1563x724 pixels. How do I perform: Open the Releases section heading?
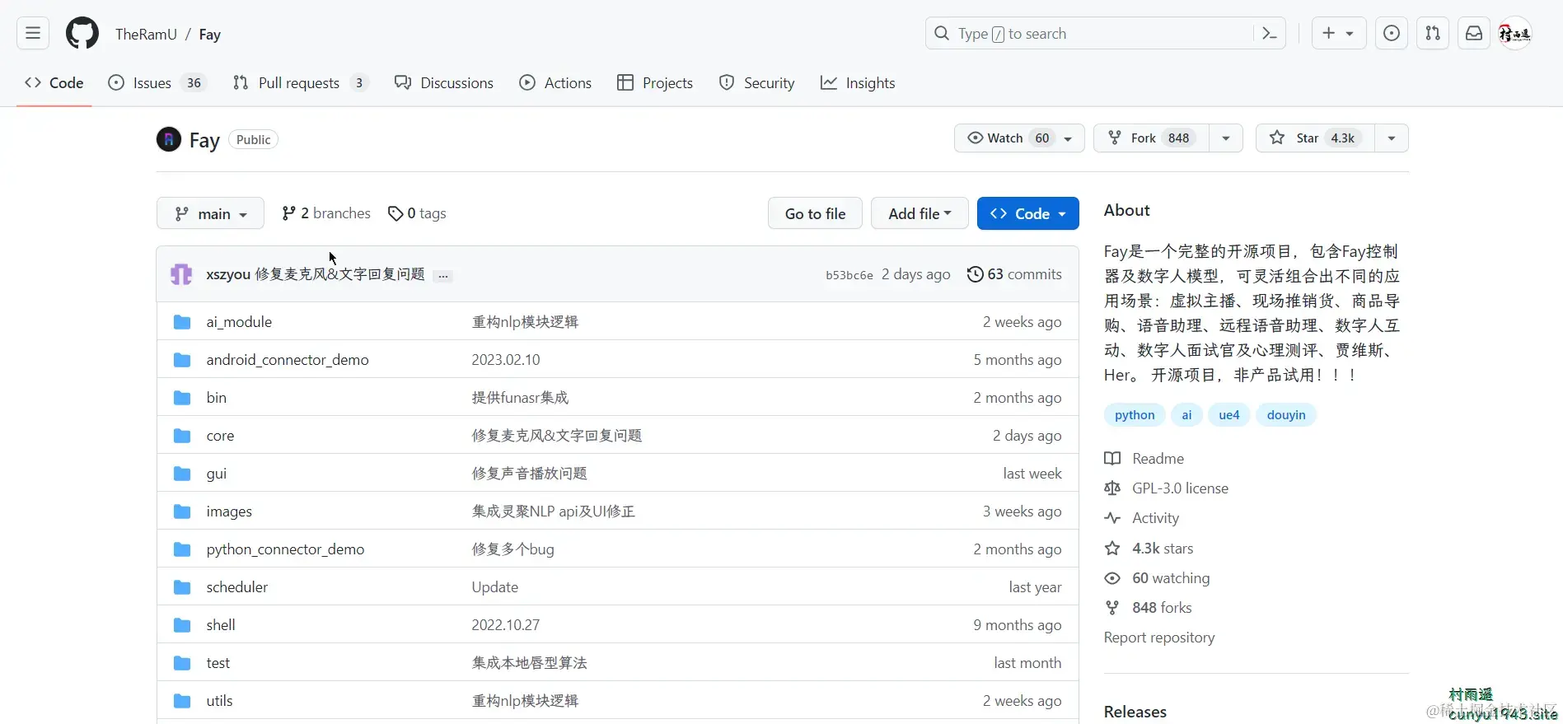coord(1135,712)
